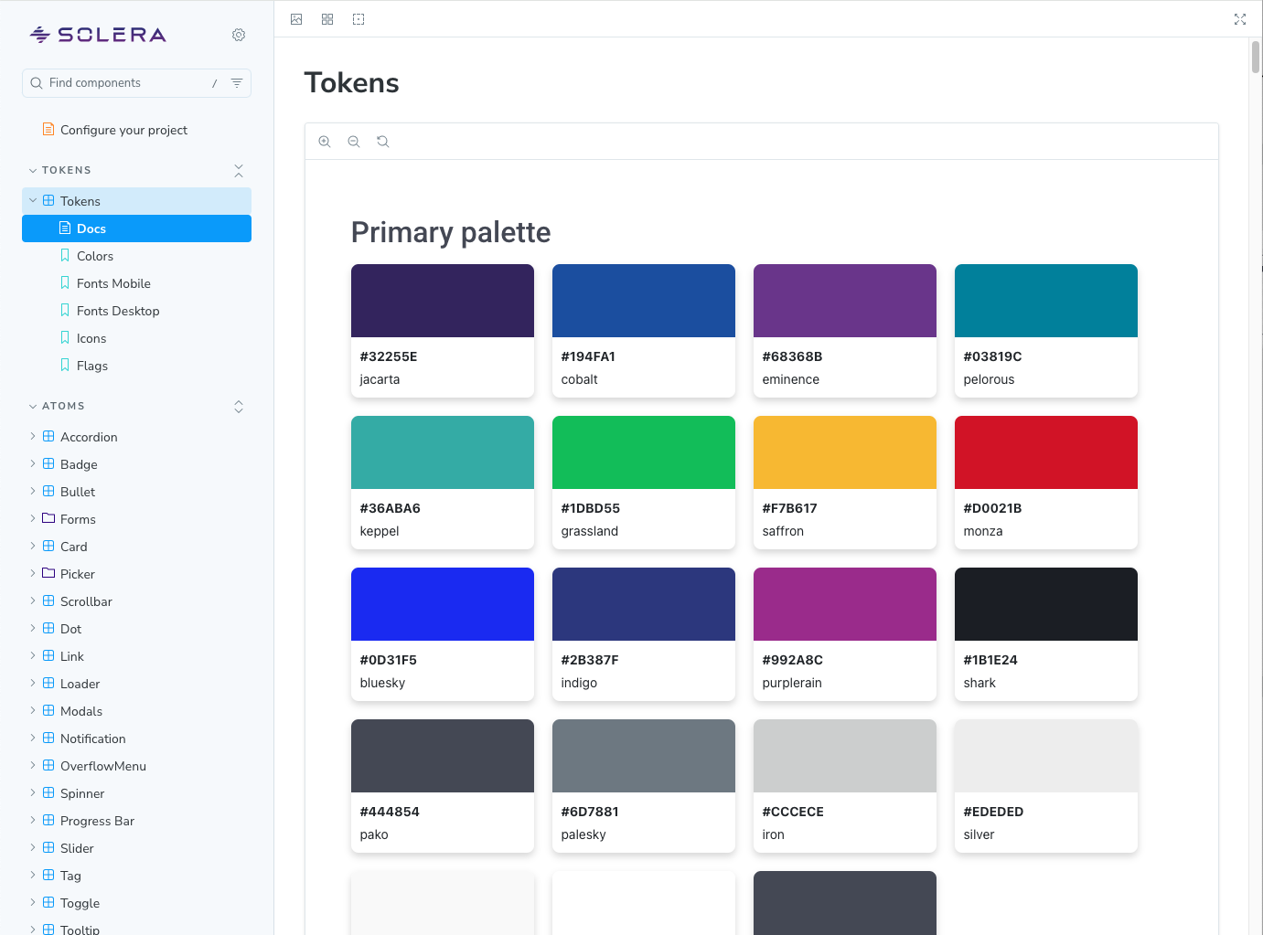Click the zoom out magnifier

tap(354, 142)
